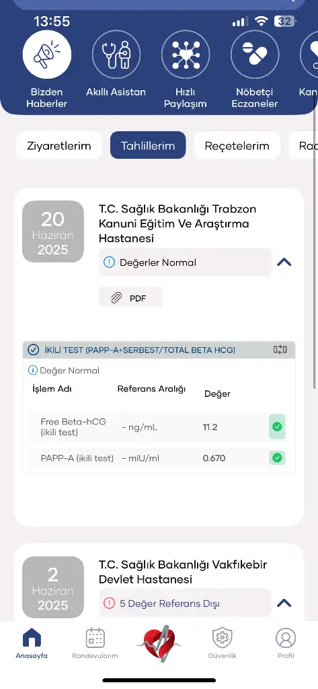Tap circled check beside İKİLİ TEST title
This screenshot has width=318, height=689.
(34, 350)
